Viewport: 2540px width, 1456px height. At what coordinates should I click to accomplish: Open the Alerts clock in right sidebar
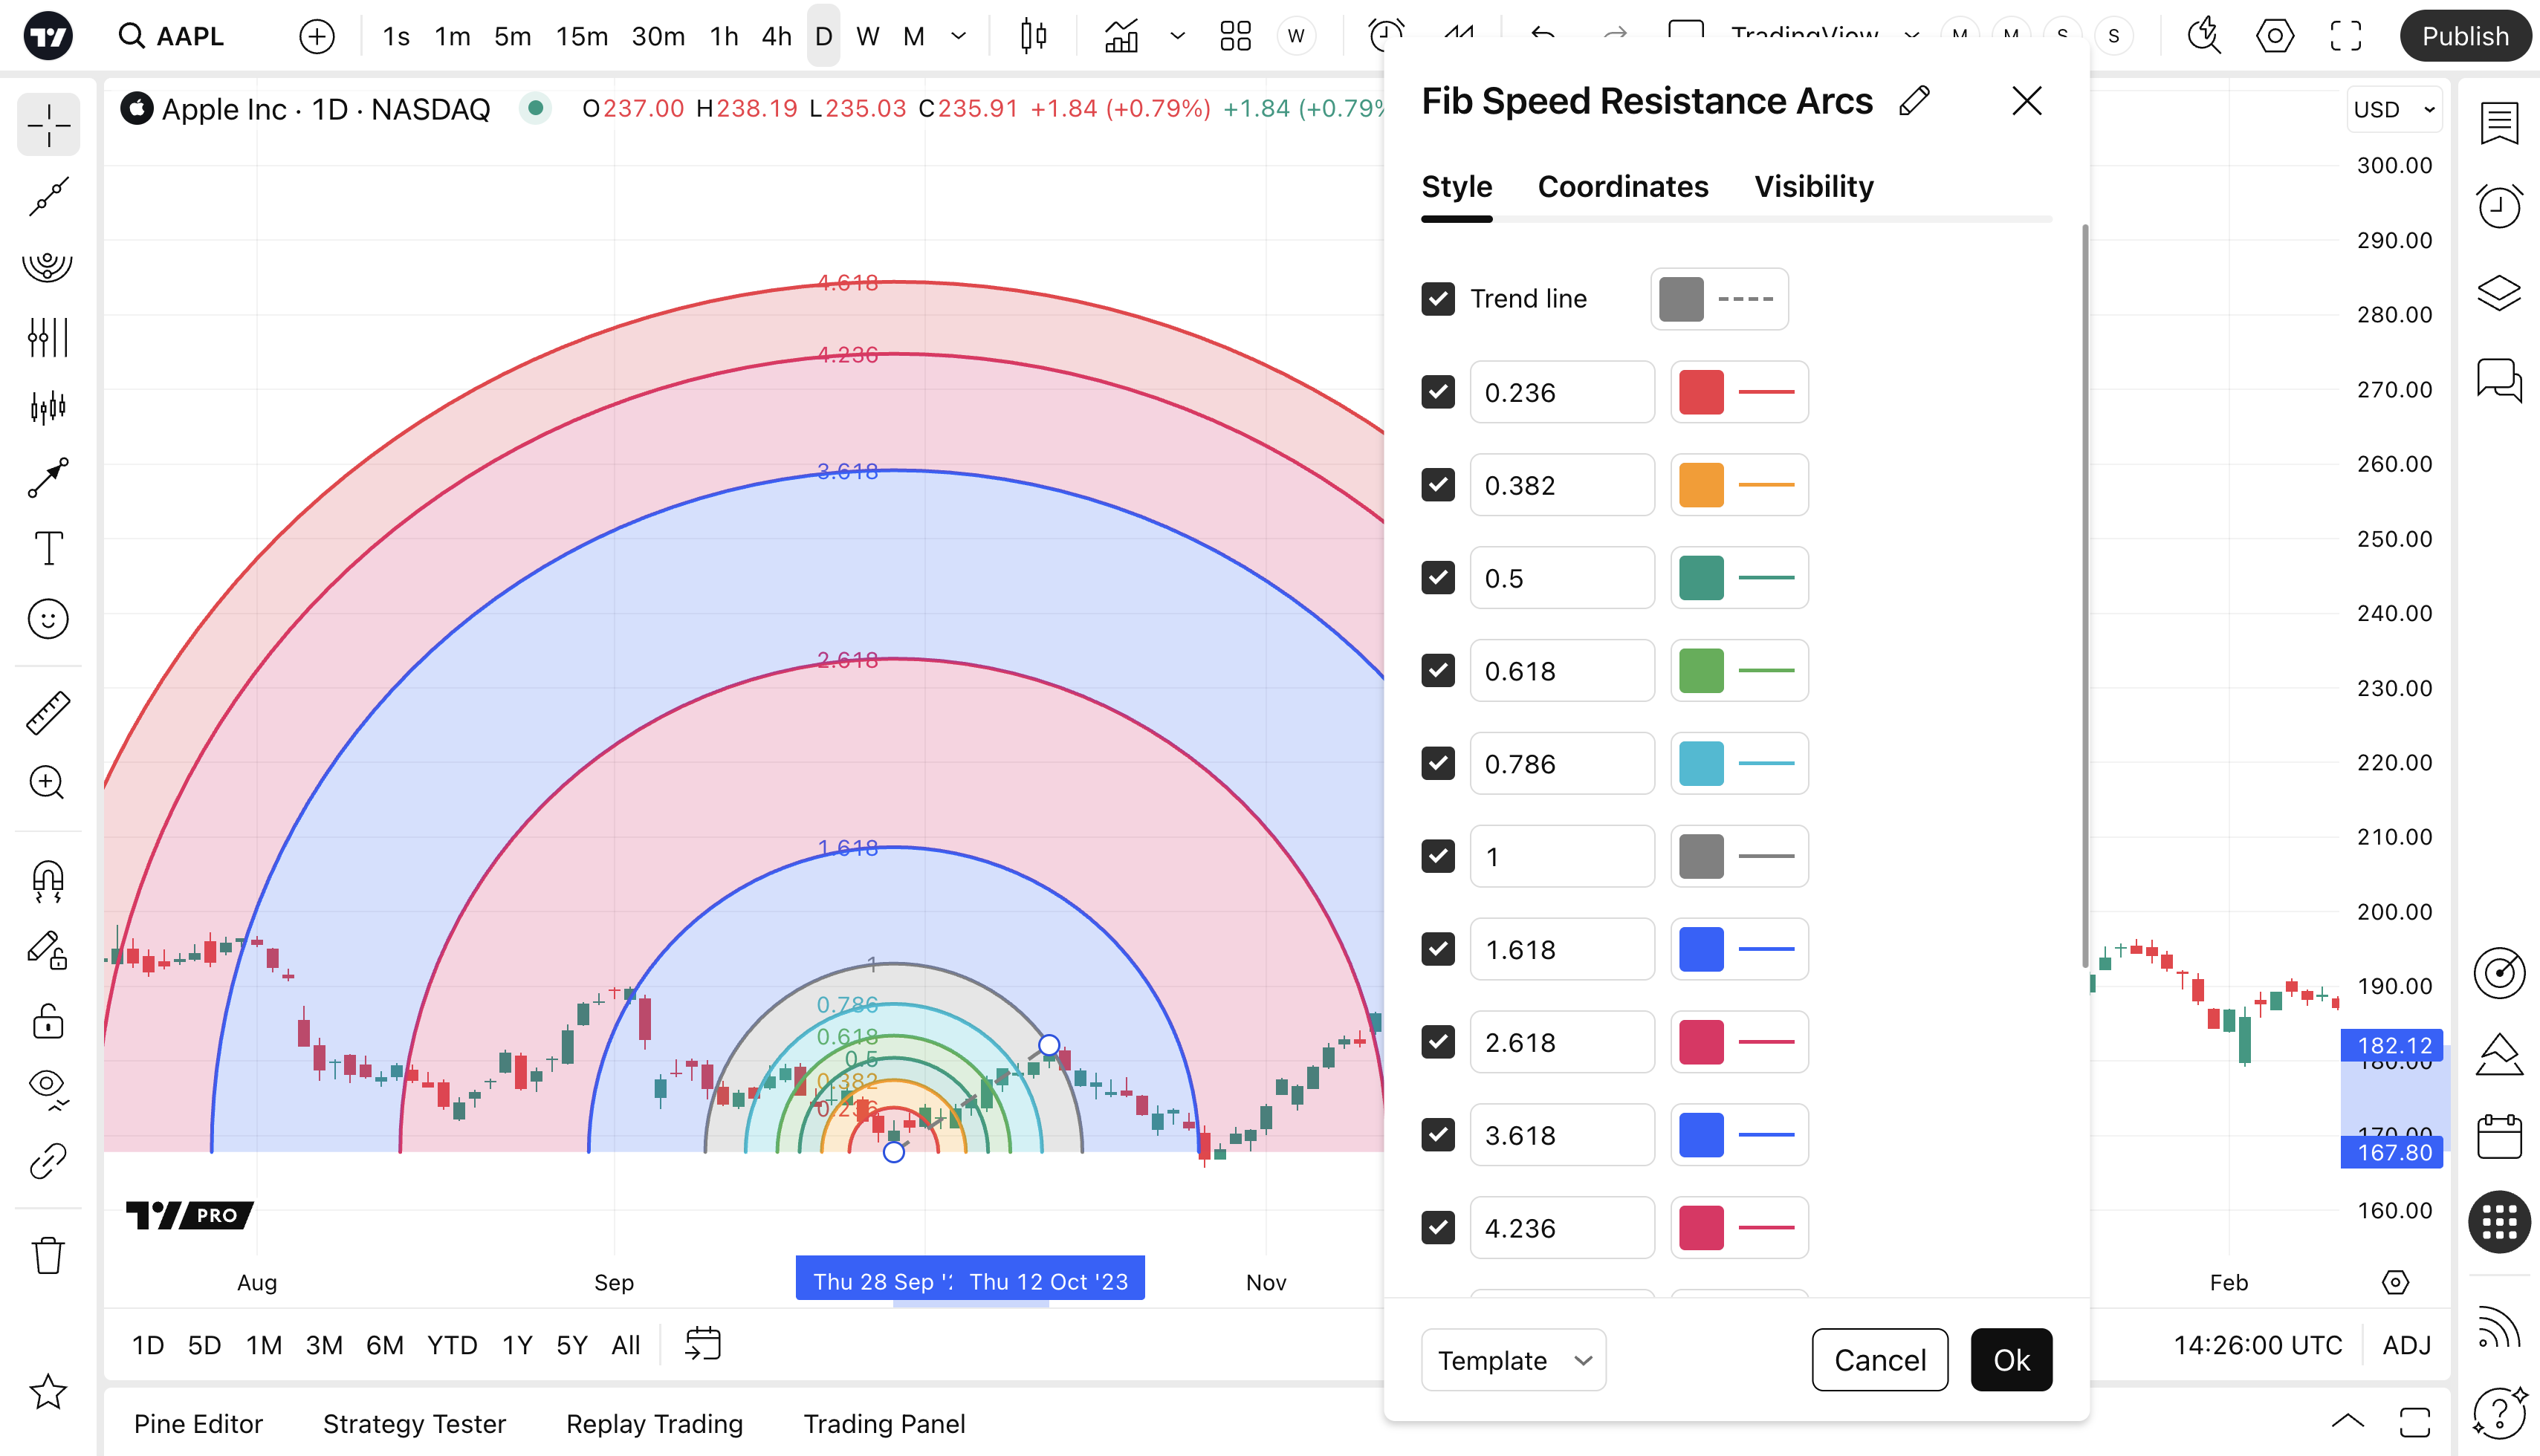(x=2498, y=208)
